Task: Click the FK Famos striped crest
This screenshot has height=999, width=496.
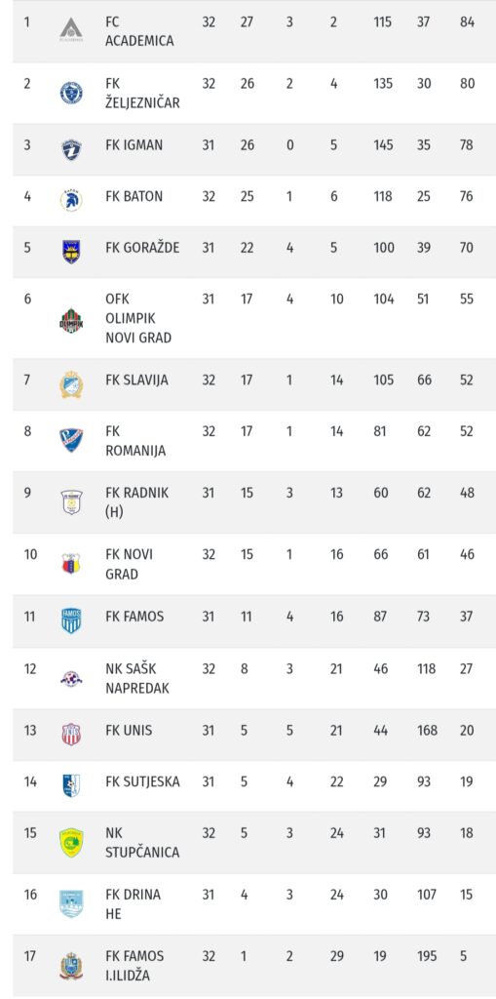Action: tap(71, 620)
